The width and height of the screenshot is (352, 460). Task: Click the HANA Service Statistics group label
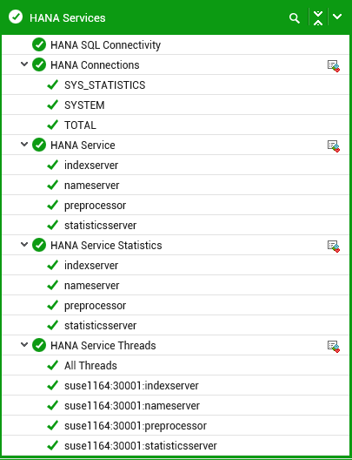pos(106,246)
